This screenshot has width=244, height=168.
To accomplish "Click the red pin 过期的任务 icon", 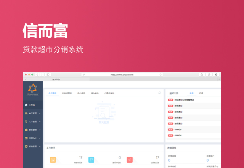I will pyautogui.click(x=130, y=160).
